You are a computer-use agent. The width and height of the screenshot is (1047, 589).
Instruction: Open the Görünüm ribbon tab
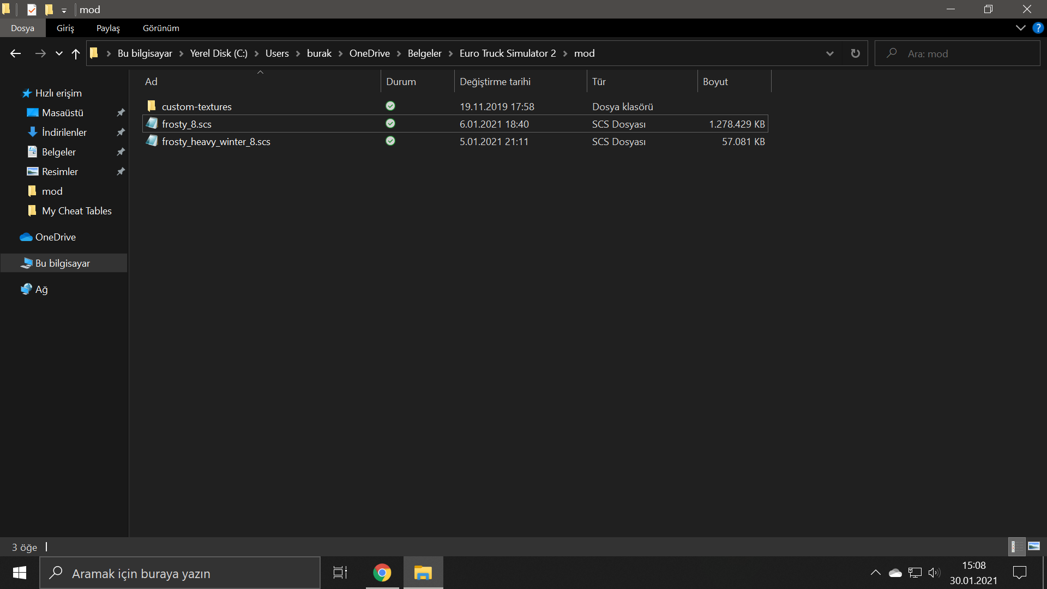(161, 28)
